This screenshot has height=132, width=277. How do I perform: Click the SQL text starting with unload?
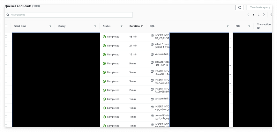(162, 117)
